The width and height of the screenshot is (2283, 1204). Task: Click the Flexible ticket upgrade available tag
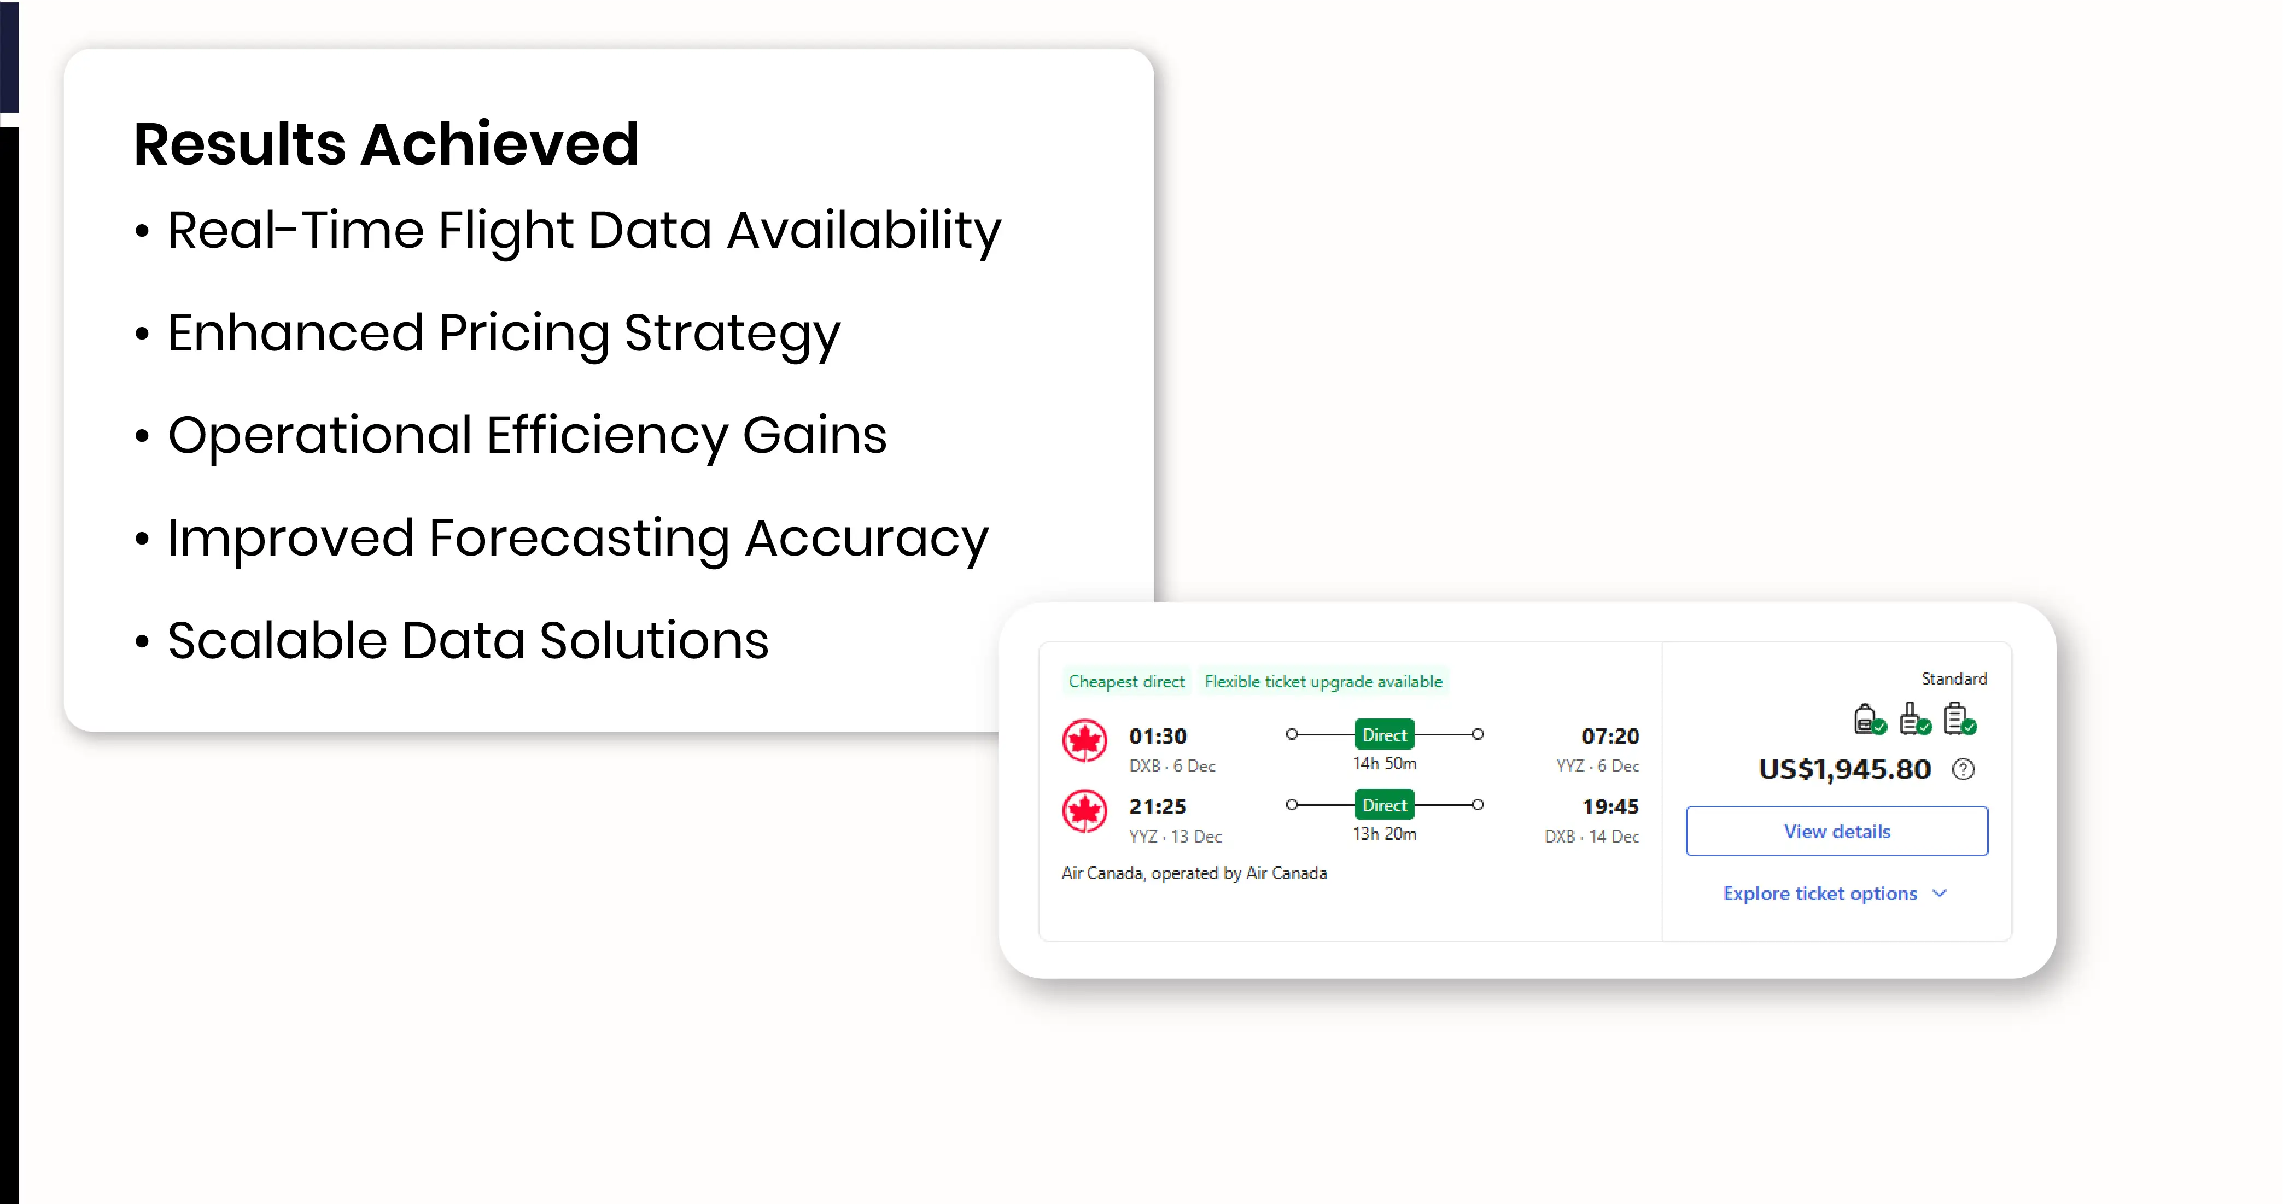1323,681
